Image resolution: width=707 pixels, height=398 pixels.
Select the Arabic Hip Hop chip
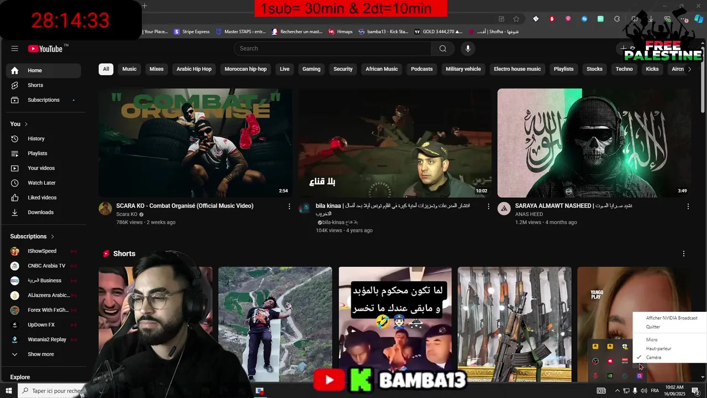coord(194,69)
